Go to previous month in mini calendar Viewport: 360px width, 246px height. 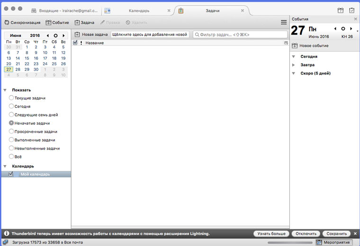pos(48,35)
